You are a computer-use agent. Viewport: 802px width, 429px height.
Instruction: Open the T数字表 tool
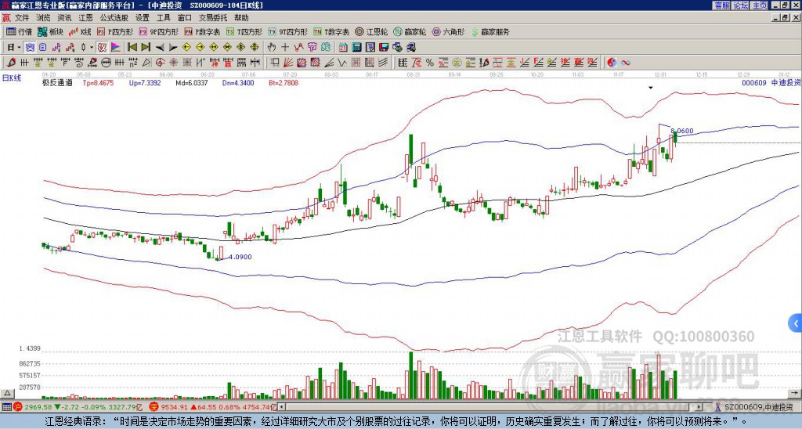[x=331, y=31]
